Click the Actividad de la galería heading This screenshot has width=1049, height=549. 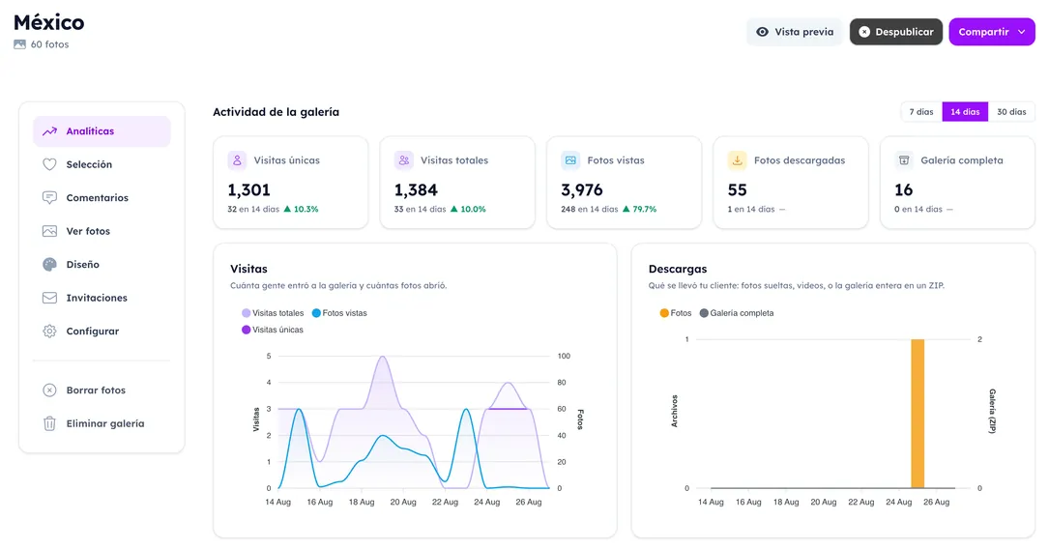coord(276,112)
